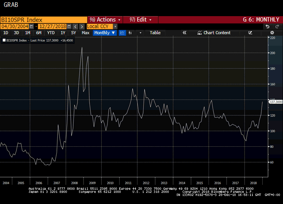
Task: Select the 5Y time range
Action: pos(73,33)
